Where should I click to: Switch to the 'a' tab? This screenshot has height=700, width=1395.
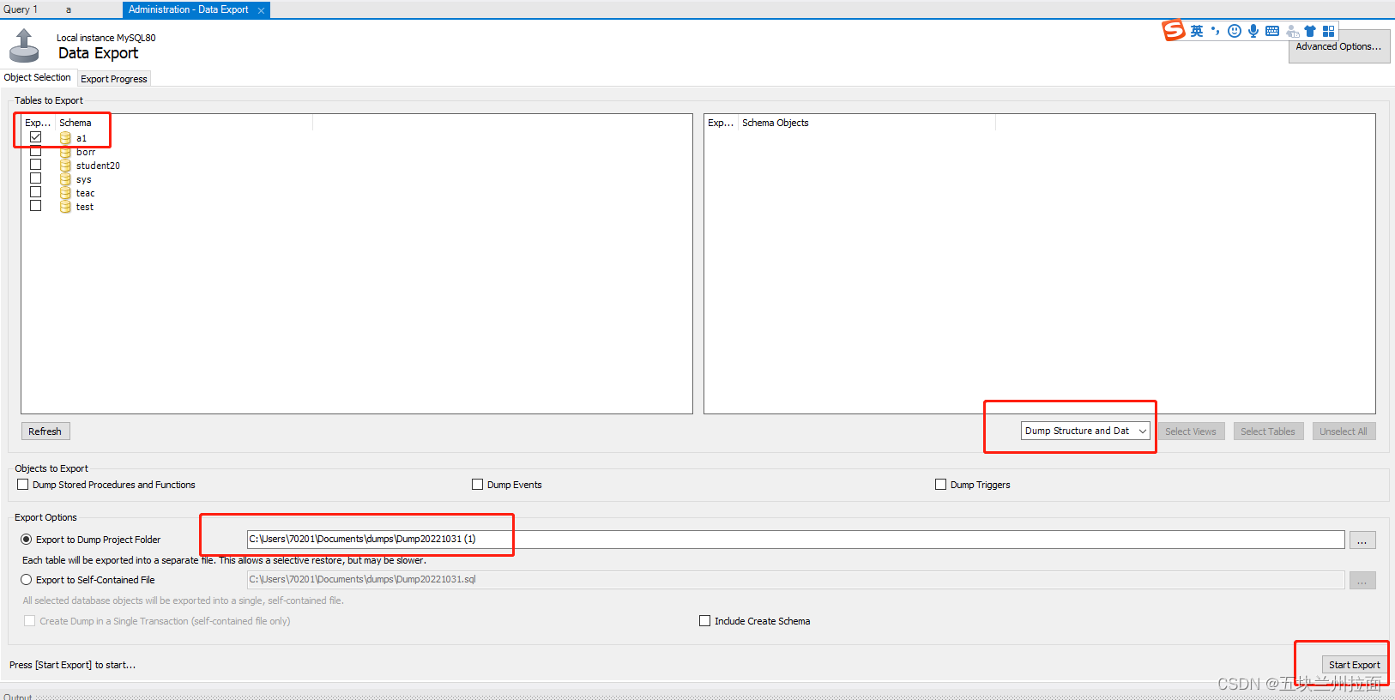69,9
